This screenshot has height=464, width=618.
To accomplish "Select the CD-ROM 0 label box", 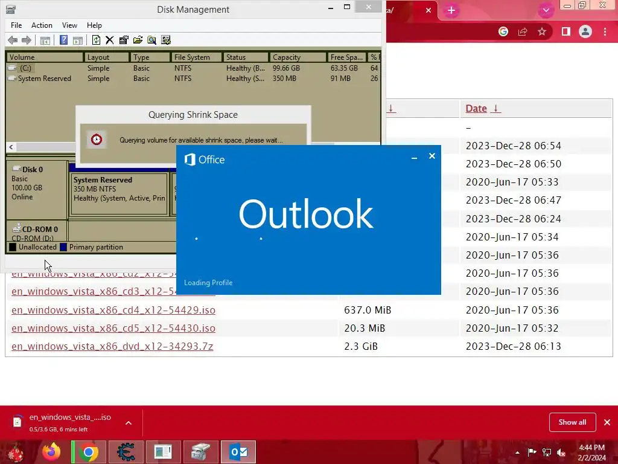I will tap(37, 231).
